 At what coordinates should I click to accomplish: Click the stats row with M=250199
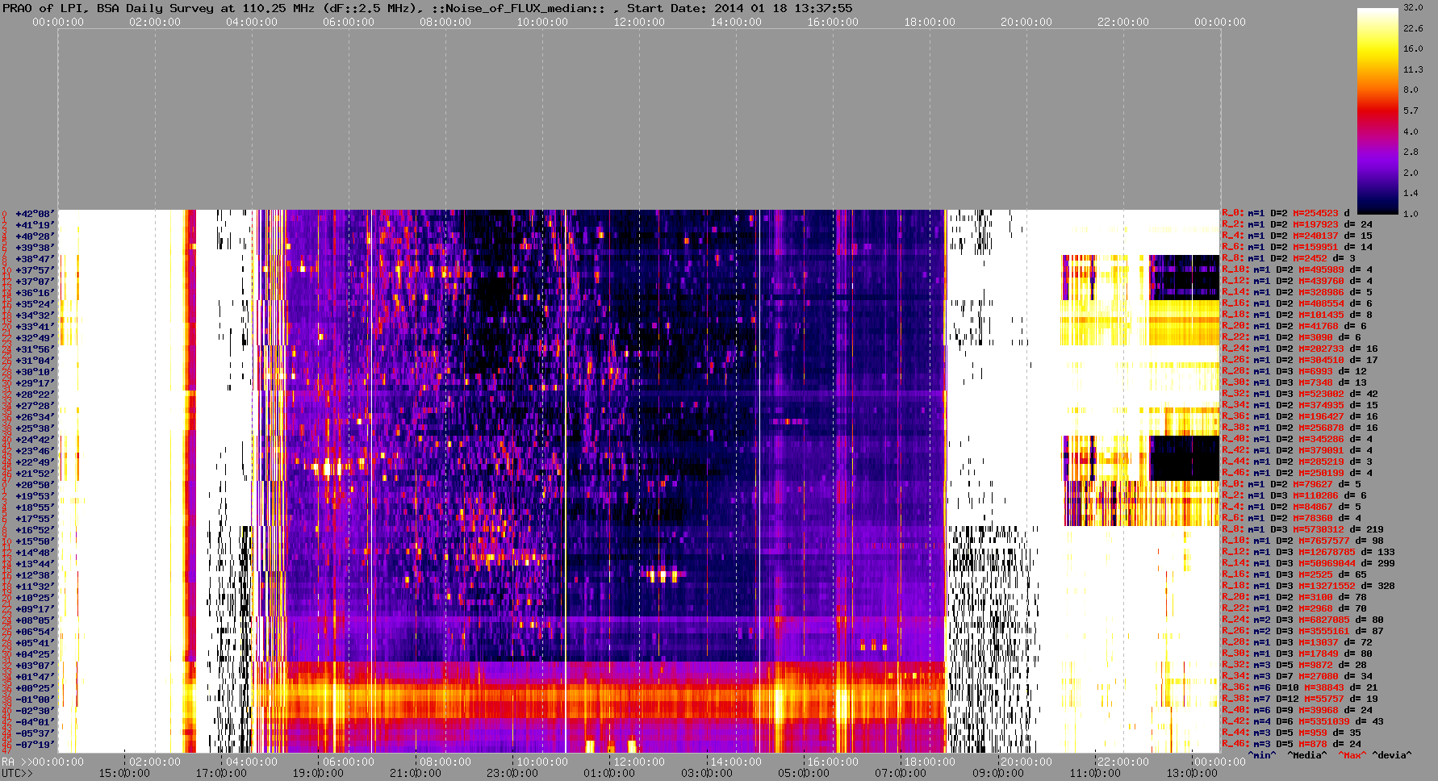pyautogui.click(x=1297, y=474)
